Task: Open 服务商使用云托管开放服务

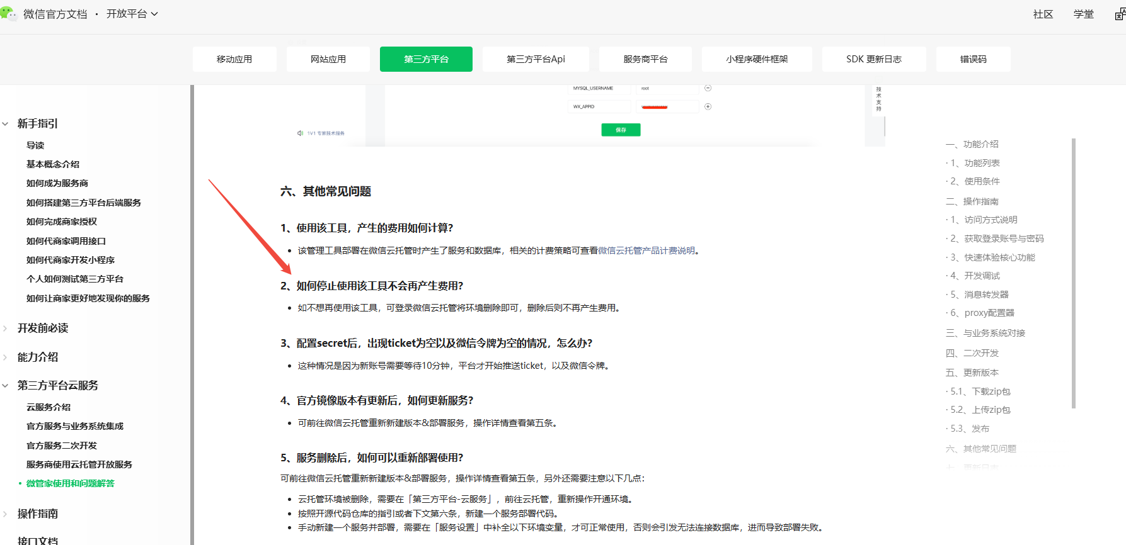Action: click(79, 464)
